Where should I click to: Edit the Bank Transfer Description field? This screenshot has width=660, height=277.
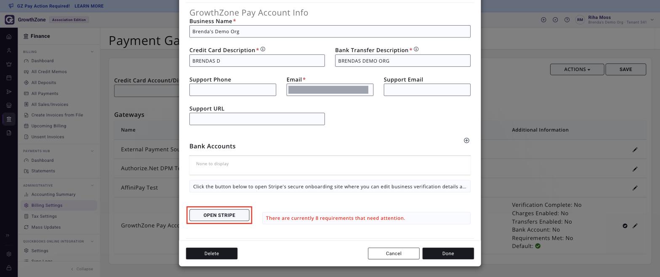point(403,61)
